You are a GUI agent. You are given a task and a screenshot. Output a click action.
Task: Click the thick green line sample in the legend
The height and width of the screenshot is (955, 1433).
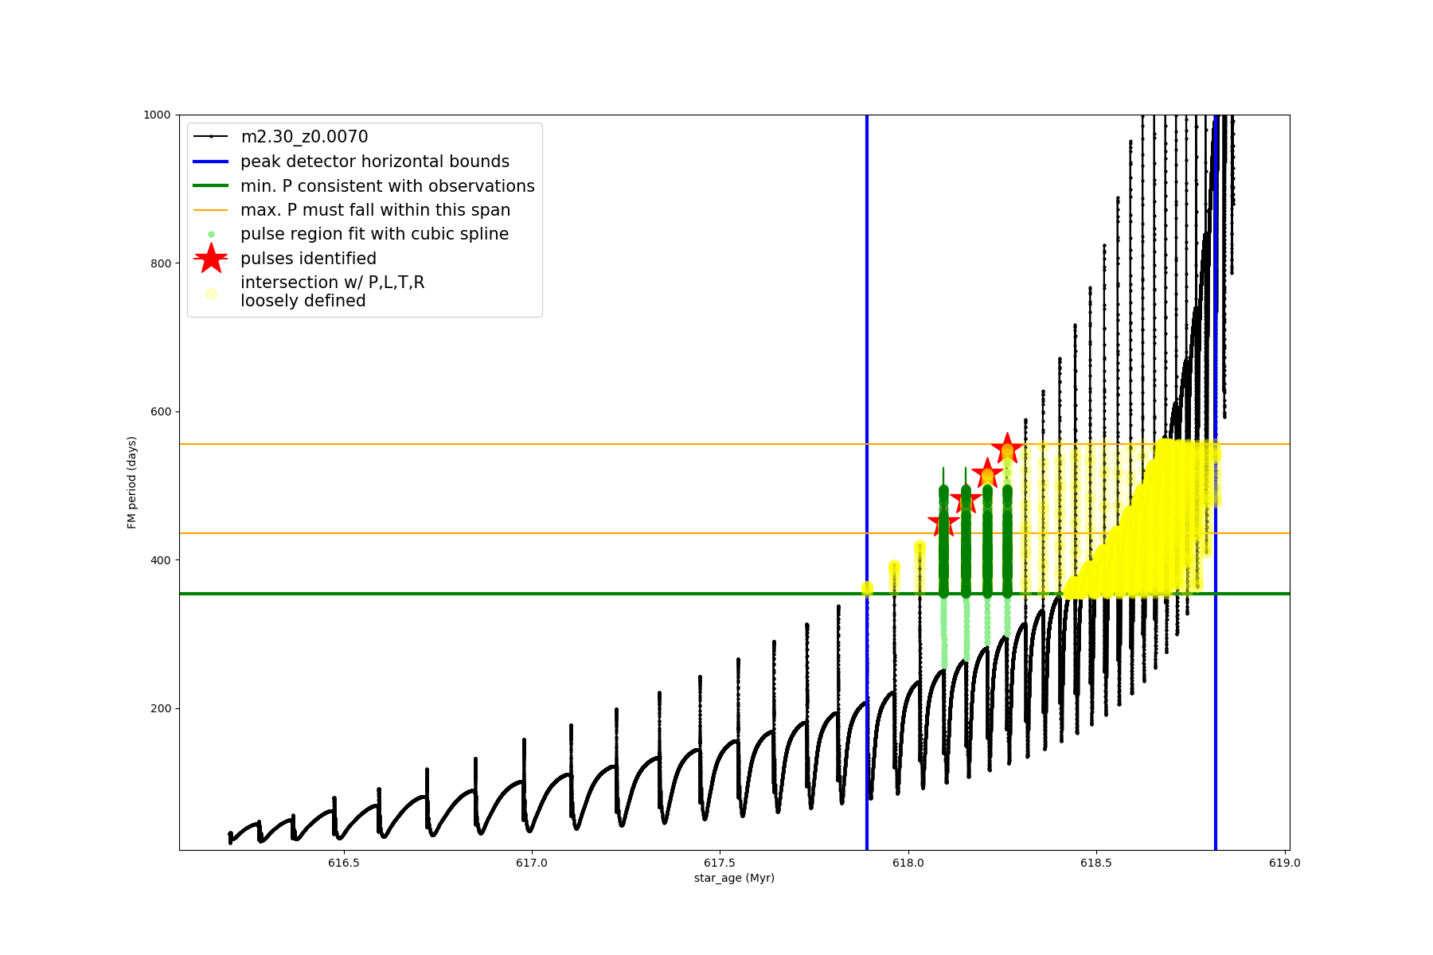(211, 186)
